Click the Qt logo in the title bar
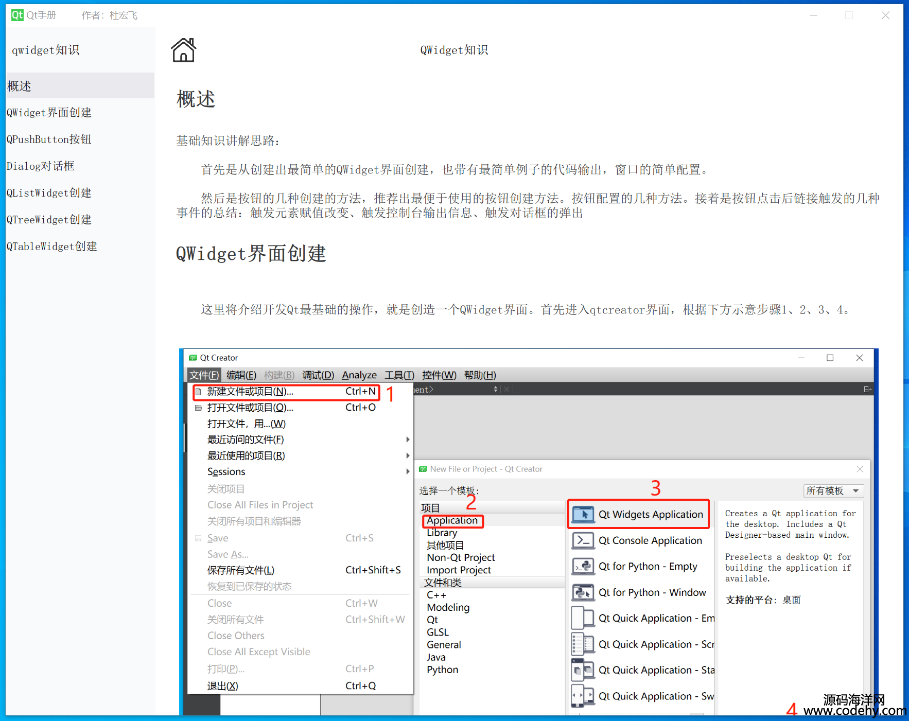This screenshot has height=721, width=909. pyautogui.click(x=18, y=15)
